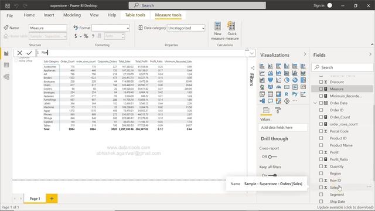
Task: Check the Order ID field checkbox
Action: [x=321, y=110]
